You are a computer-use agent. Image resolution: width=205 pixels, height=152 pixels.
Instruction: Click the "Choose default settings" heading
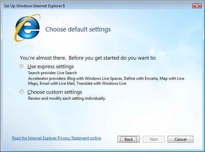point(78,29)
